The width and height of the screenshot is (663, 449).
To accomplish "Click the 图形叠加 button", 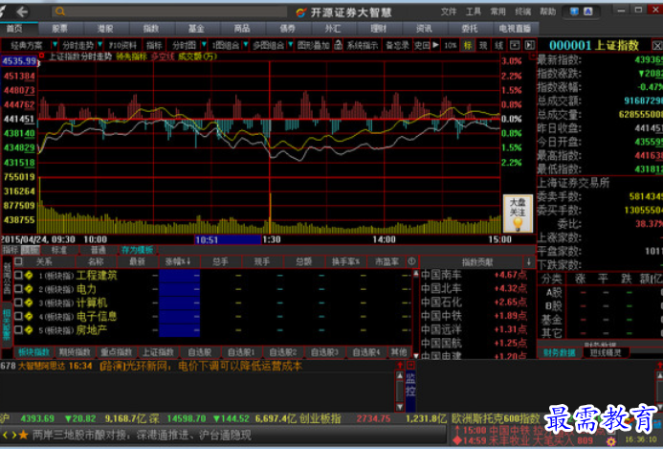I will 313,45.
